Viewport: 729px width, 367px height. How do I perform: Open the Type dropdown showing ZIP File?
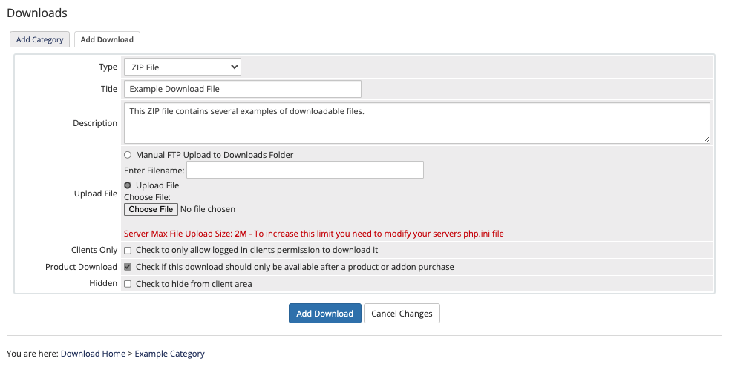tap(183, 67)
